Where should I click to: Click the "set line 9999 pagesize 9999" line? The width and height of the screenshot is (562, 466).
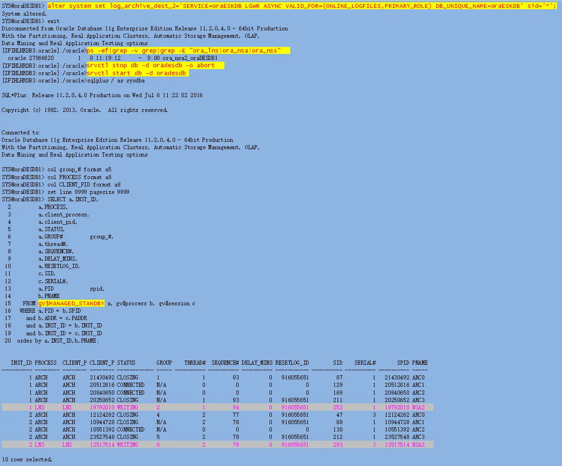(x=88, y=192)
